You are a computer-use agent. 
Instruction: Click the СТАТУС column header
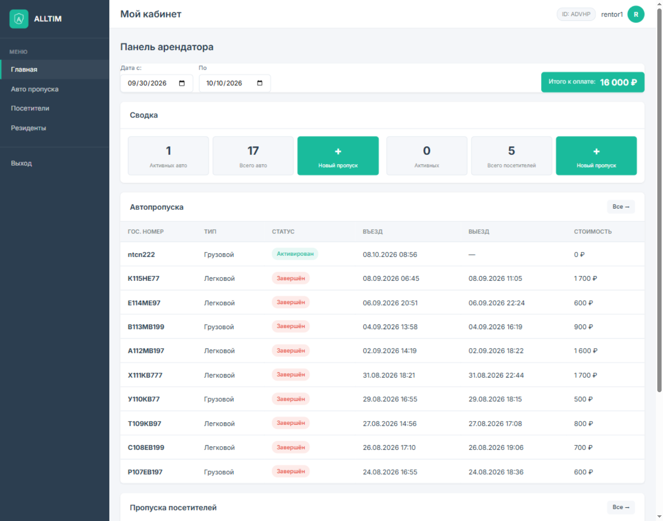click(x=283, y=232)
